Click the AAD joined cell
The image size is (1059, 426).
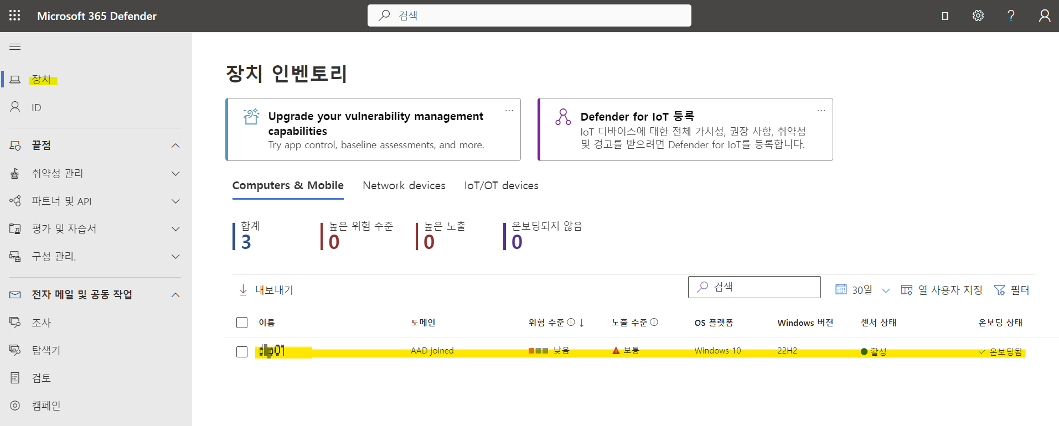point(432,351)
